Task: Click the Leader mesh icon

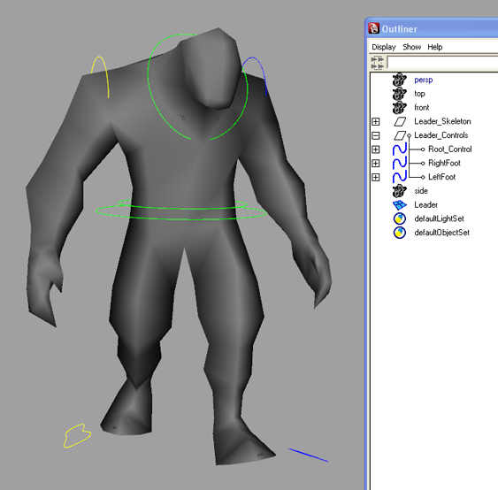Action: (x=400, y=205)
